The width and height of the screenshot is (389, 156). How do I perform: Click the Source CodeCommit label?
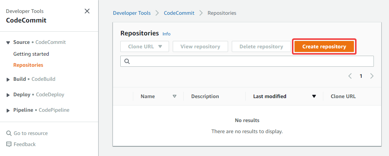click(40, 42)
